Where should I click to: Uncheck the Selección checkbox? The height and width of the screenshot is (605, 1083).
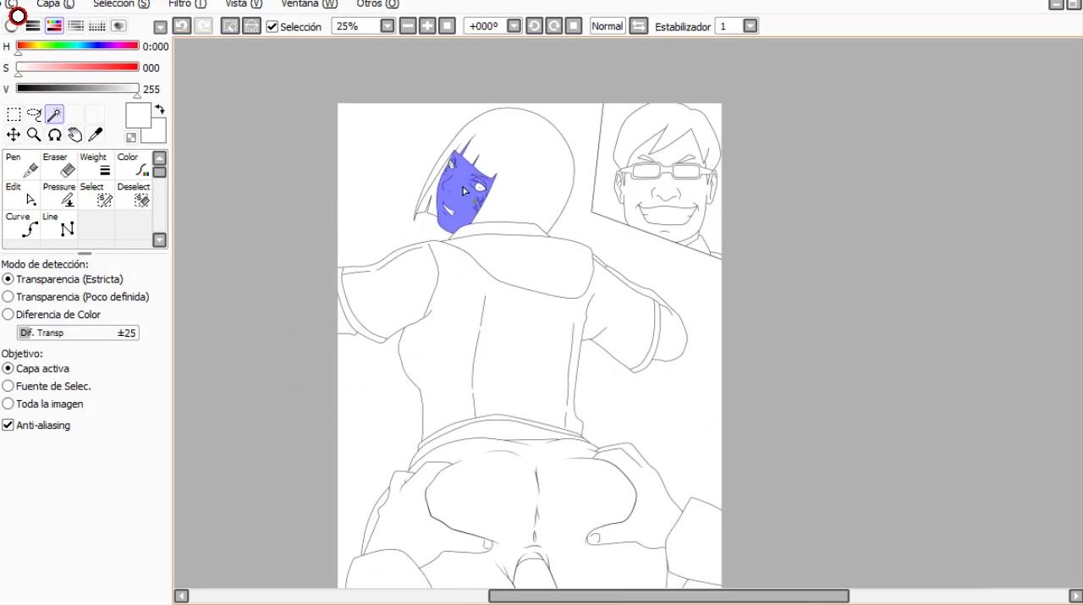(272, 26)
